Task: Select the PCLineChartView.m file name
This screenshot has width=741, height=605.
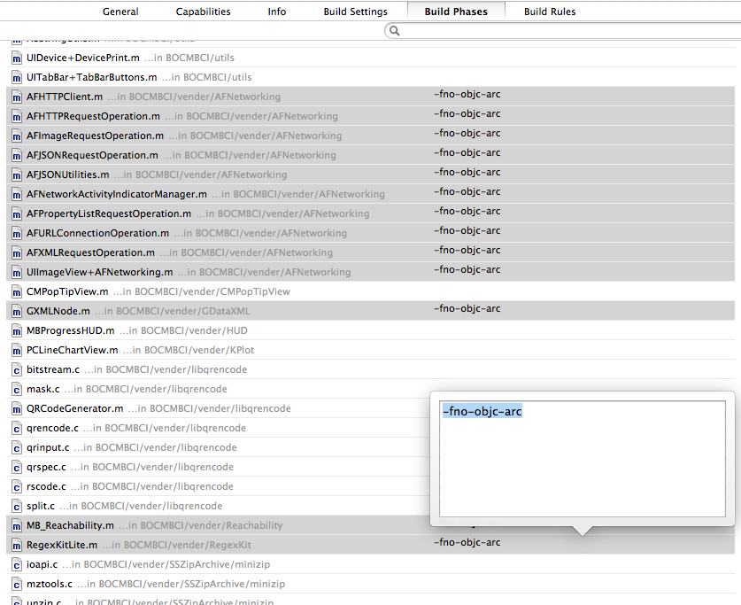Action: coord(73,350)
